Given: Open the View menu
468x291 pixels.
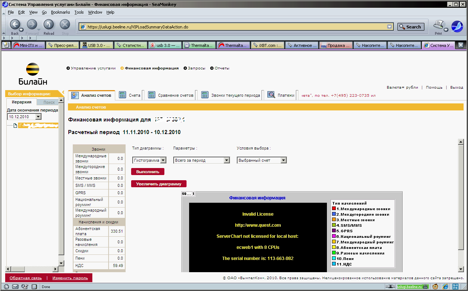Looking at the screenshot, I should click(x=33, y=12).
